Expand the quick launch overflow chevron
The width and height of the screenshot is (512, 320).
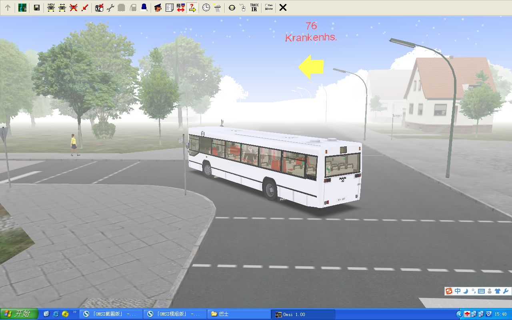(74, 312)
